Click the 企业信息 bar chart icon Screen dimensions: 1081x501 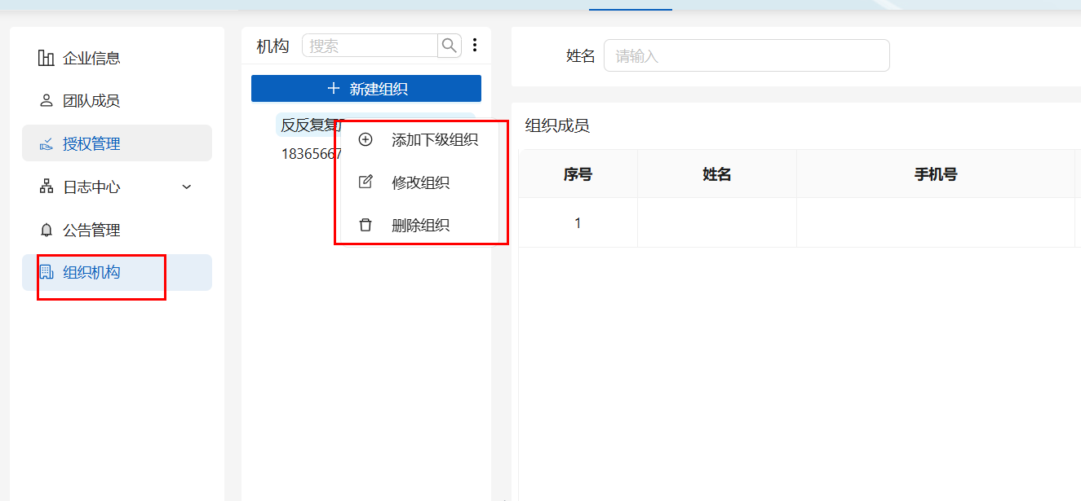coord(47,58)
